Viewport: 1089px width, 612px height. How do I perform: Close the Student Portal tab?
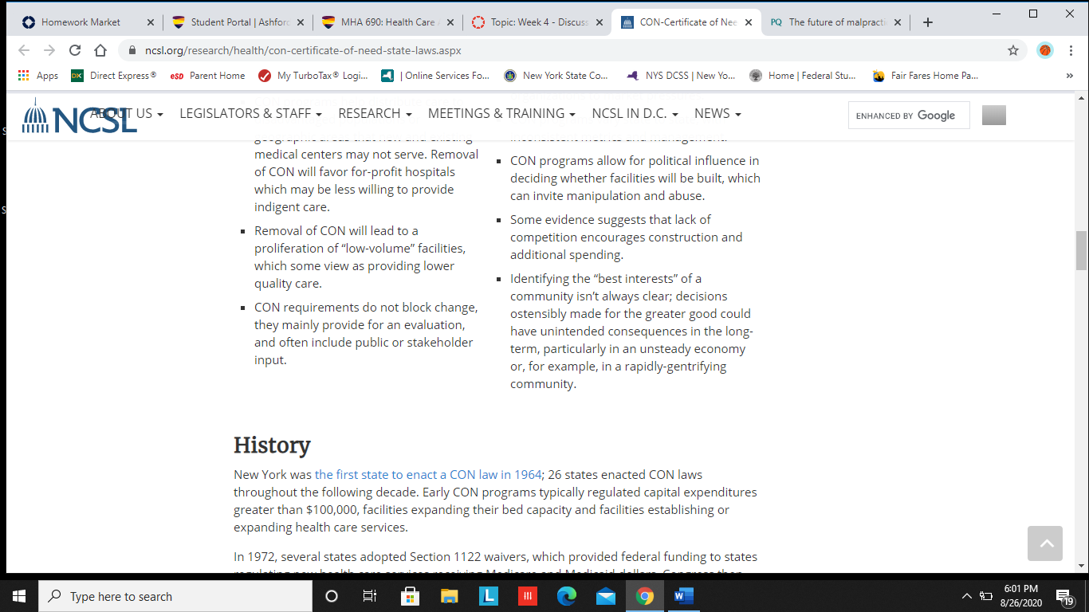coord(300,22)
